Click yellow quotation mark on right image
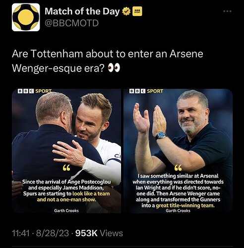Screen dimensions: 244x248 click(178, 168)
